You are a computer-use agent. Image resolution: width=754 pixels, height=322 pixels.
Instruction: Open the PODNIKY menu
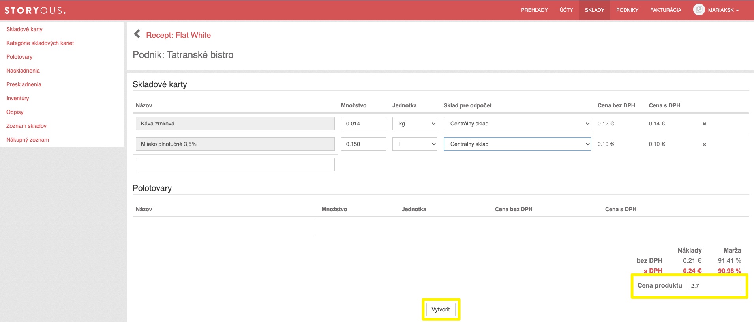[x=627, y=10]
